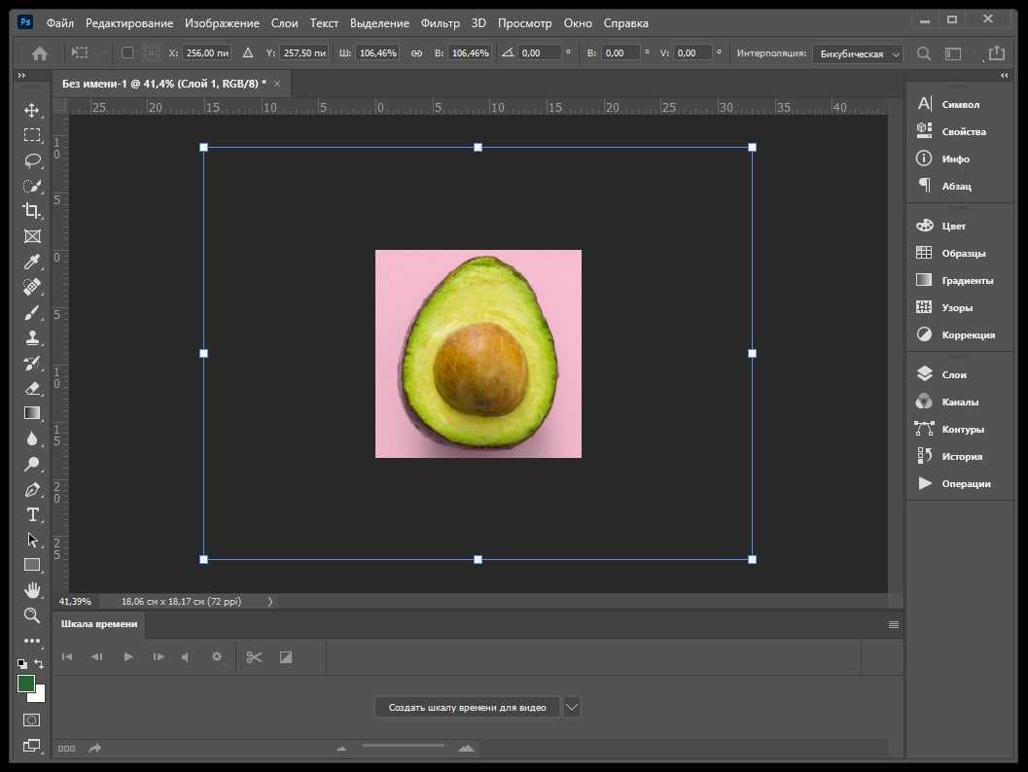Image resolution: width=1028 pixels, height=772 pixels.
Task: Select the Crop tool
Action: [32, 211]
